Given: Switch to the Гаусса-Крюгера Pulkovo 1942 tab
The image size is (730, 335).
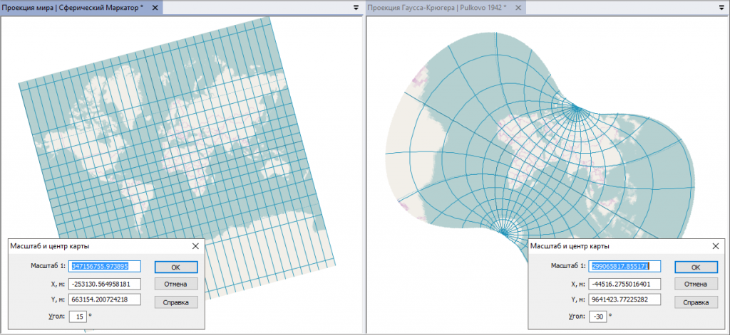Looking at the screenshot, I should tap(435, 6).
